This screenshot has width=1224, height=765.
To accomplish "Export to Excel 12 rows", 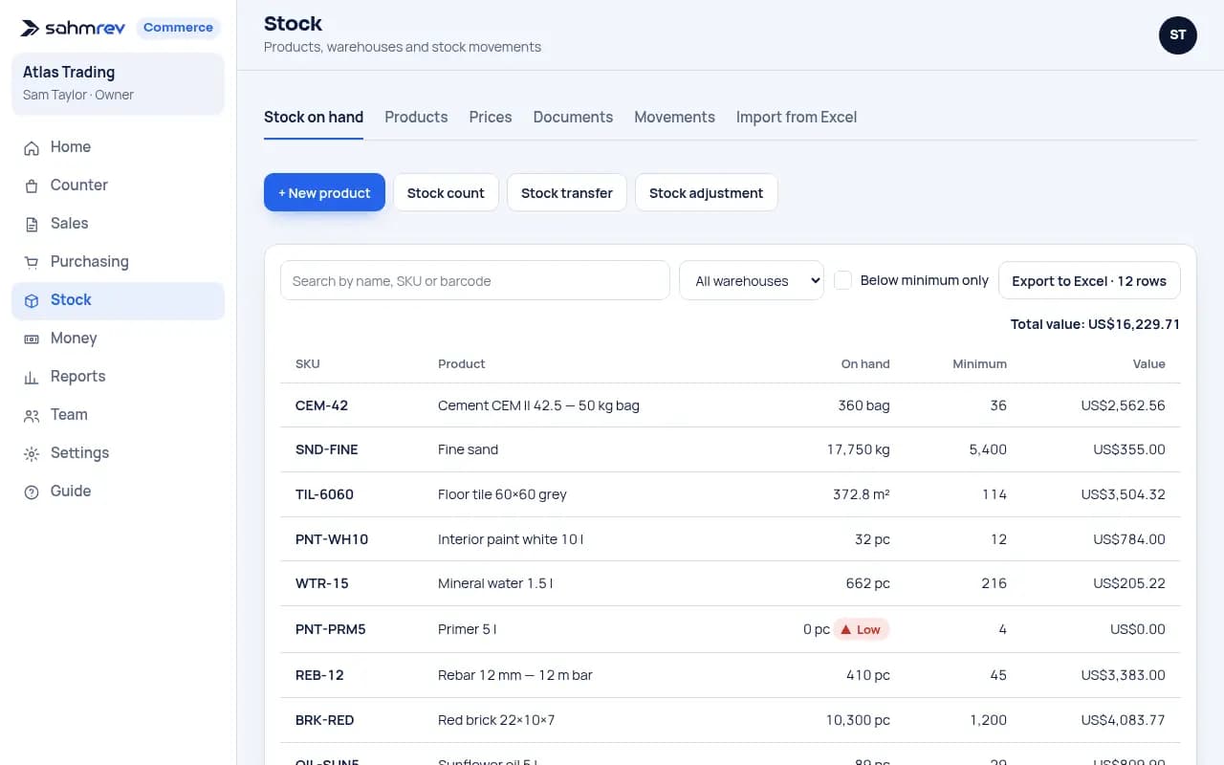I will click(1089, 280).
